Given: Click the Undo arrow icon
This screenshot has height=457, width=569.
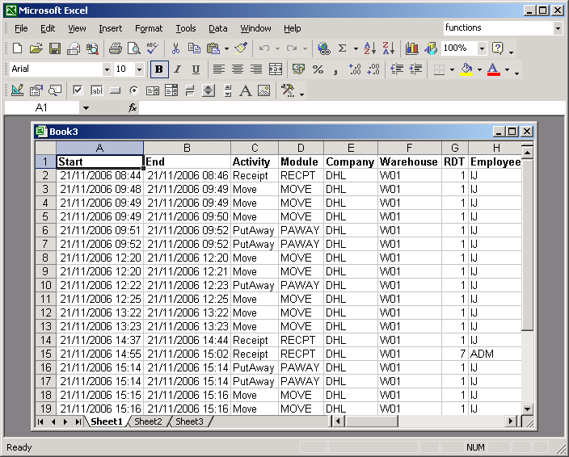Looking at the screenshot, I should pos(264,48).
